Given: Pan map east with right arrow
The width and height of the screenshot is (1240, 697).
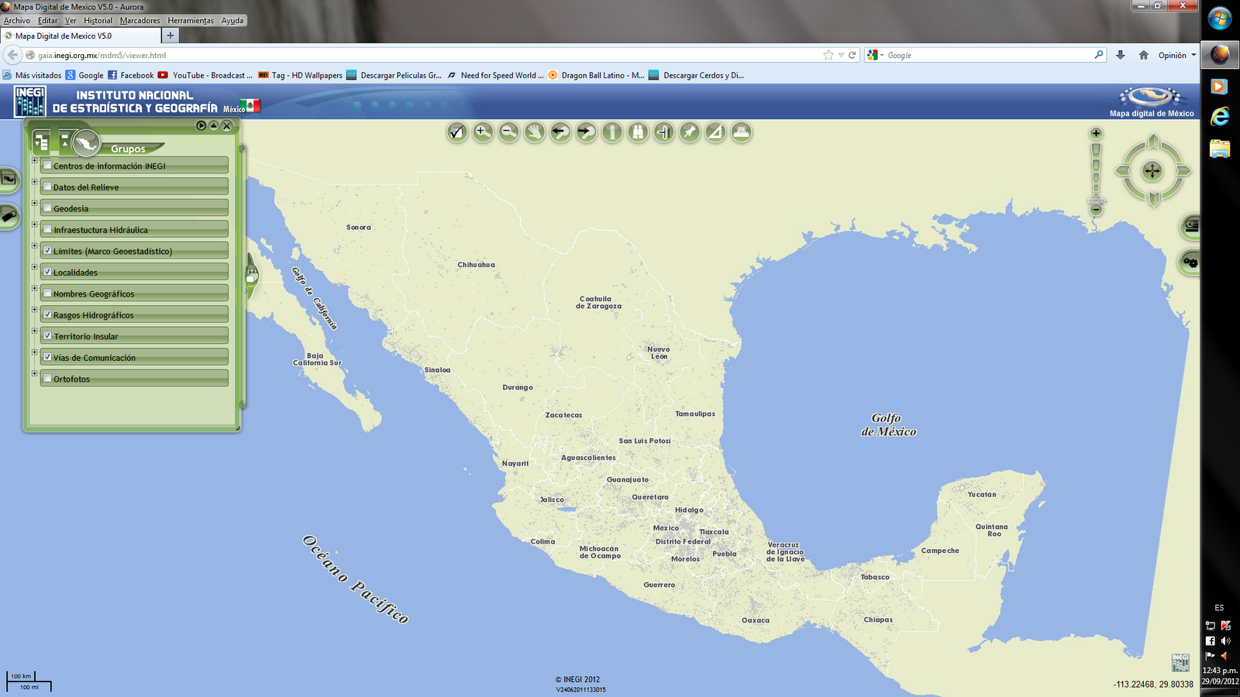Looking at the screenshot, I should (x=1183, y=171).
